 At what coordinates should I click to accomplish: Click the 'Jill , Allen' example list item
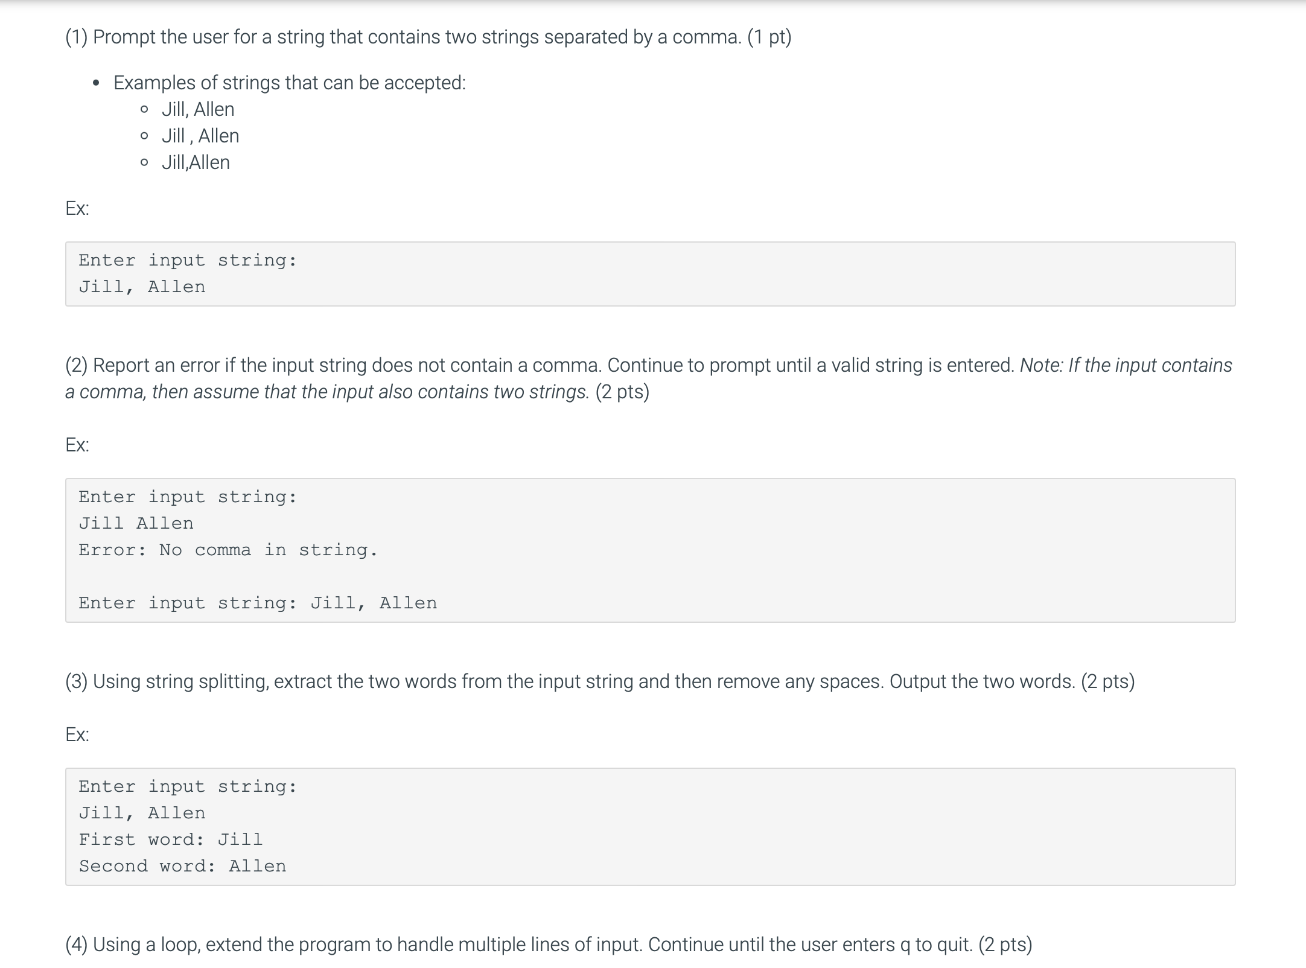pos(200,136)
